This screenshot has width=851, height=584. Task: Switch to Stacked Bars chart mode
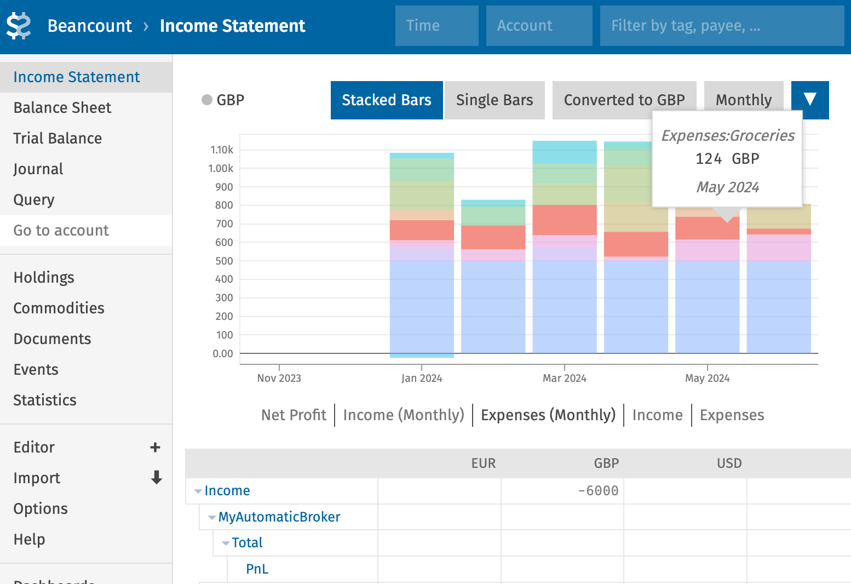coord(387,100)
